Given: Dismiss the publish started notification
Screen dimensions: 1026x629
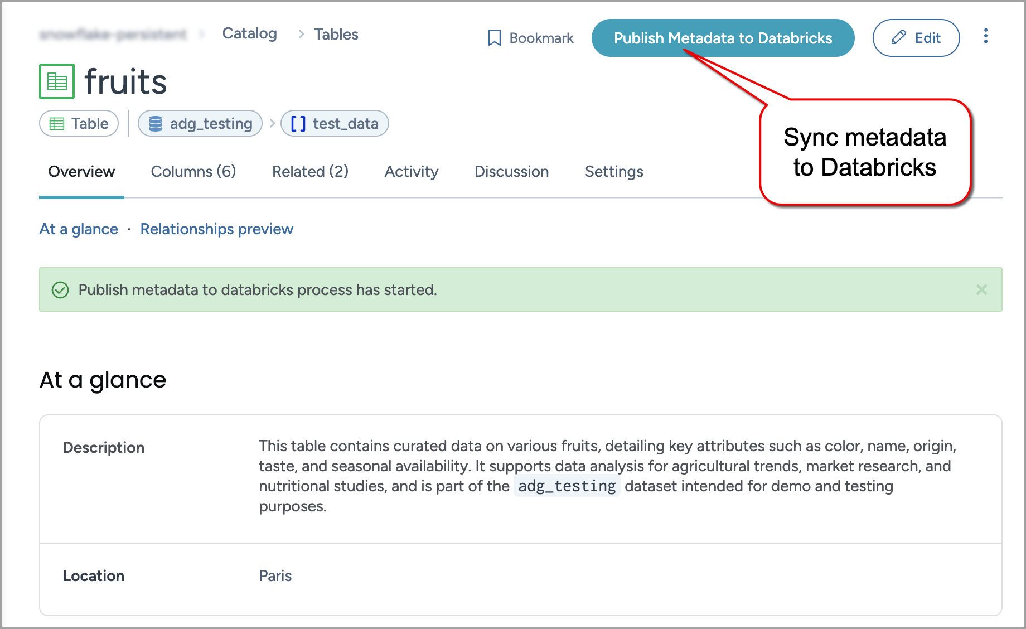Looking at the screenshot, I should coord(981,290).
